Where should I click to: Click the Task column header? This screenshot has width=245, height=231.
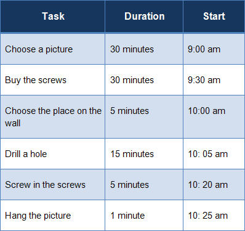pyautogui.click(x=53, y=16)
